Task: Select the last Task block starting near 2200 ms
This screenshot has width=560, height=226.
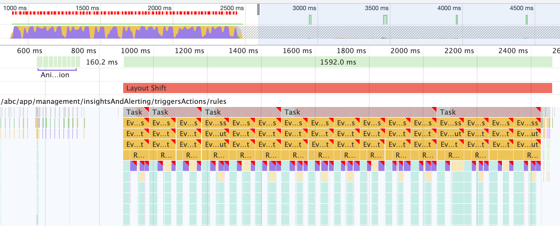Action: point(489,112)
